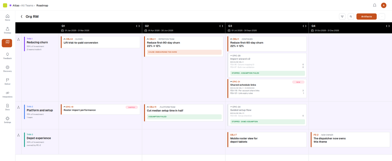Click the search magnifier button
Screen dimensions: 392x161
point(351,16)
